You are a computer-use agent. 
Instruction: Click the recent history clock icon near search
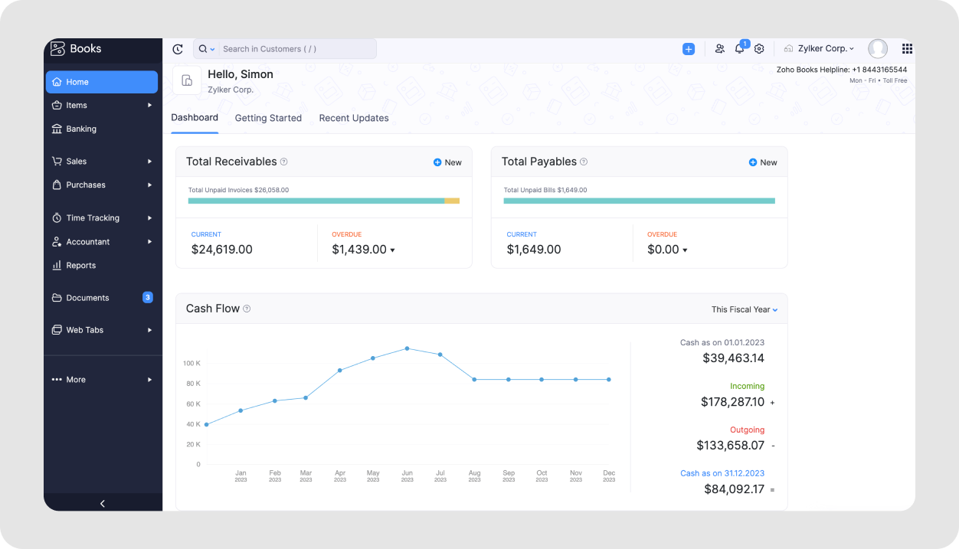(x=177, y=48)
